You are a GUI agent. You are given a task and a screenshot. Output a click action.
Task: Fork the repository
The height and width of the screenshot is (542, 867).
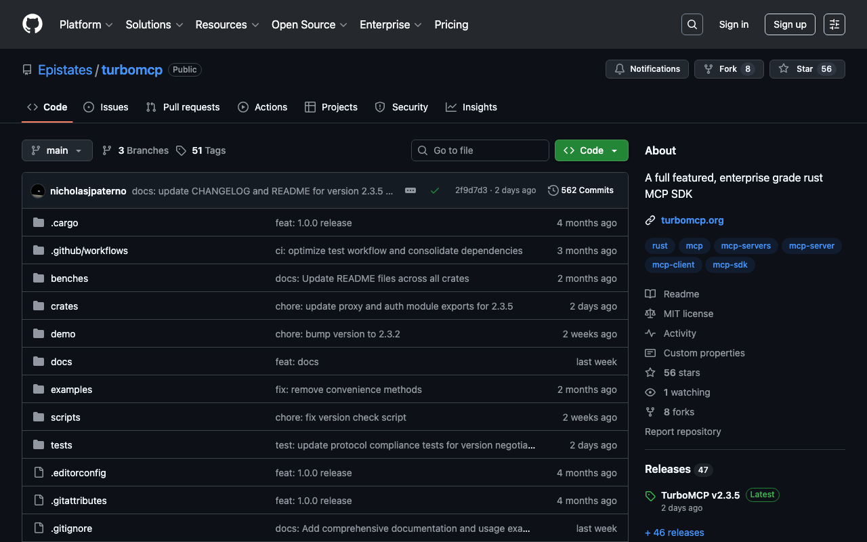[x=728, y=69]
